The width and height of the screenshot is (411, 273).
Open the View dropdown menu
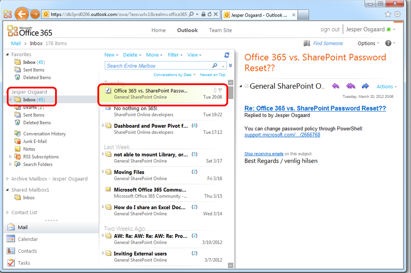(x=194, y=55)
